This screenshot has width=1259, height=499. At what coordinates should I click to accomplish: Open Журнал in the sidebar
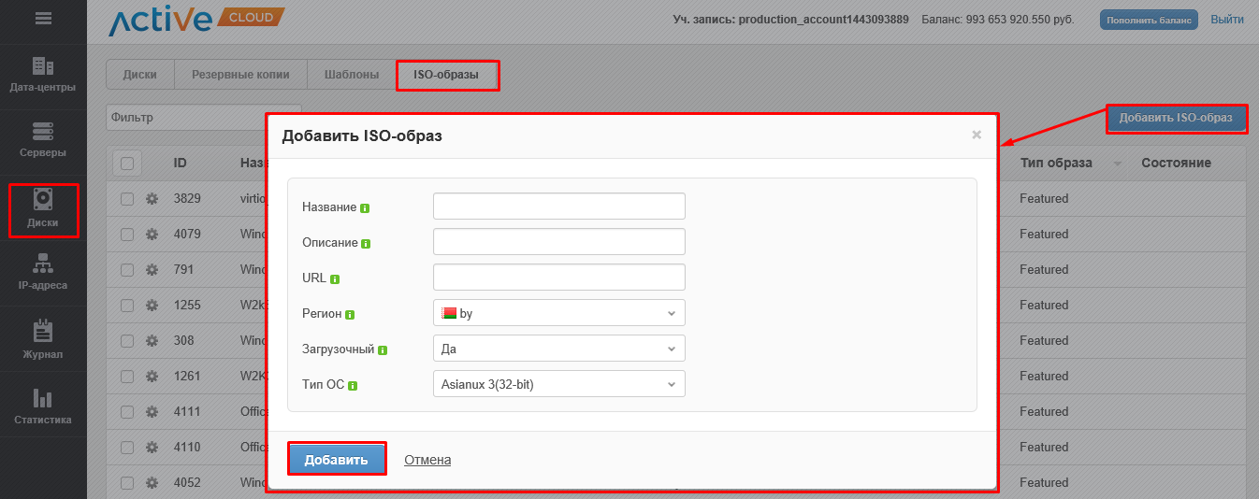43,341
